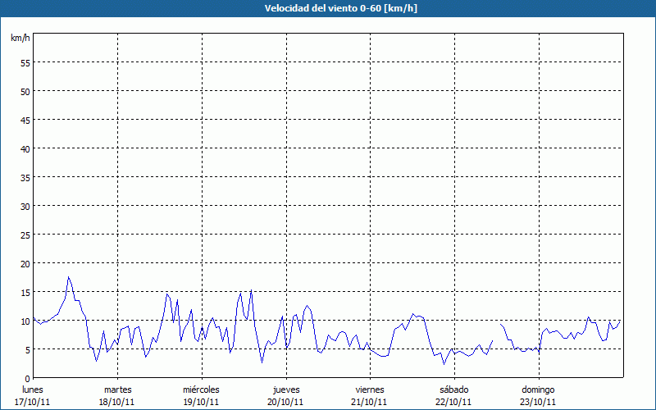Click the 10 y-axis tick label
656x410 pixels.
pos(25,321)
